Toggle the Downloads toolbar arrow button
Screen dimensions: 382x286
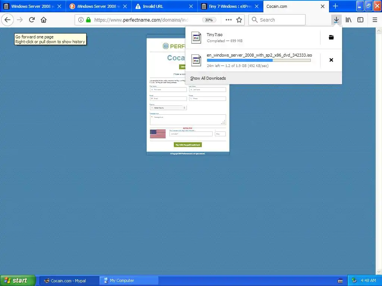click(336, 20)
